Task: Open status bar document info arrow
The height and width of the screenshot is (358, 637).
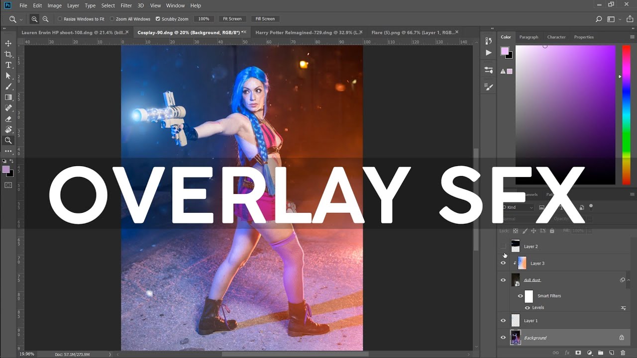Action: (110, 354)
